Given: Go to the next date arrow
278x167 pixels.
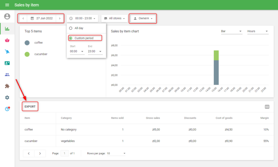Looking at the screenshot, I should 59,18.
